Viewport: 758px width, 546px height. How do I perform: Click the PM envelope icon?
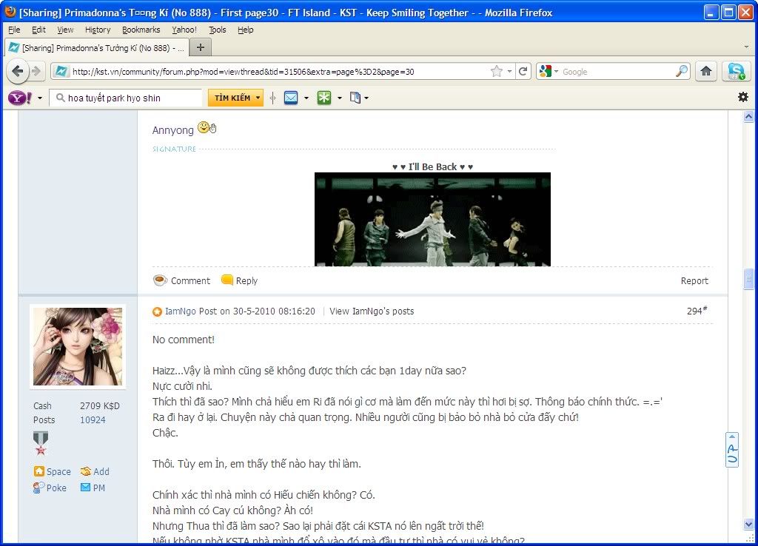tap(86, 488)
